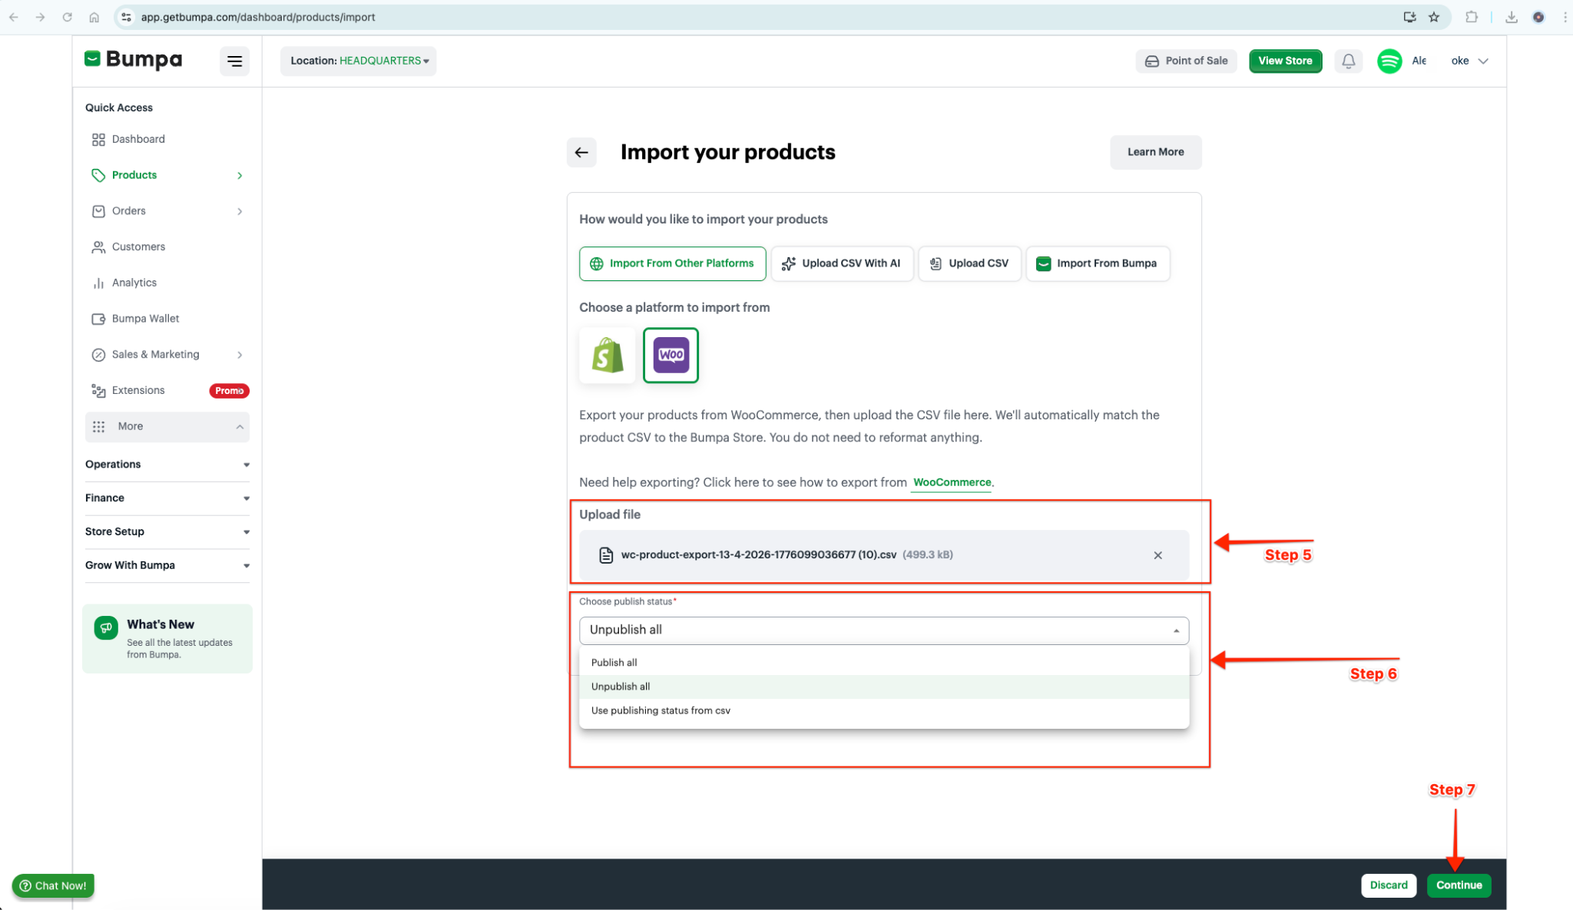Open the Bumpa Wallet sidebar item
The width and height of the screenshot is (1573, 910).
click(x=145, y=319)
